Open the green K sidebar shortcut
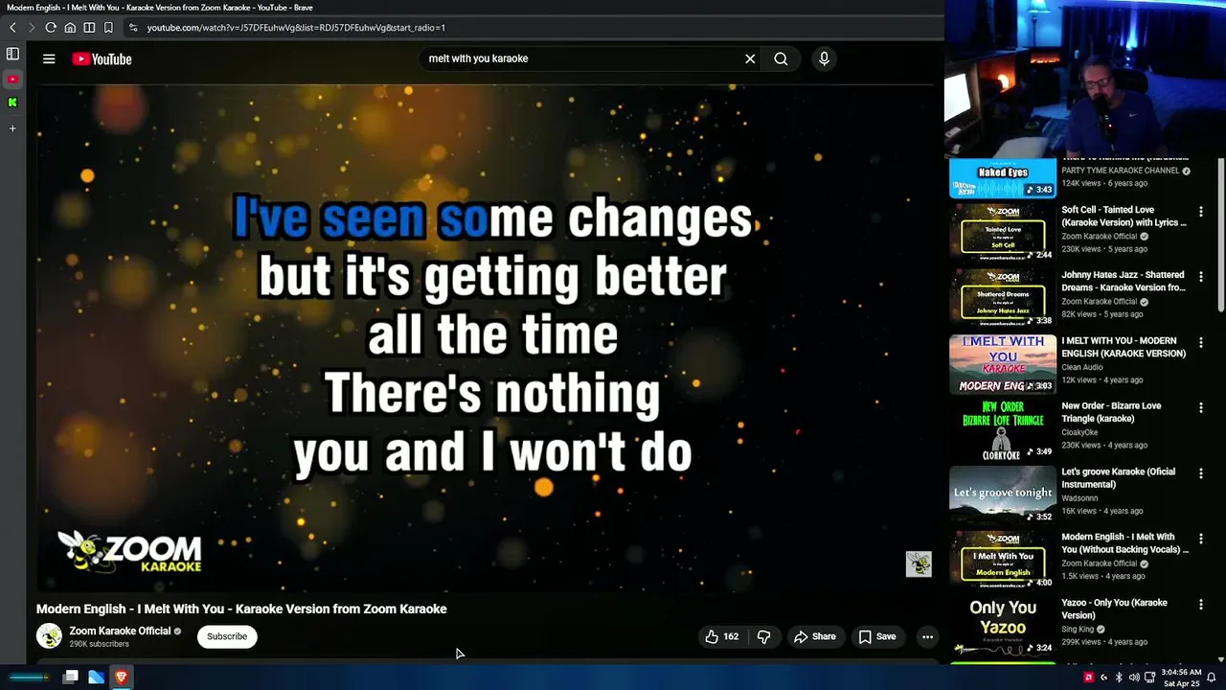The height and width of the screenshot is (690, 1226). click(x=12, y=102)
